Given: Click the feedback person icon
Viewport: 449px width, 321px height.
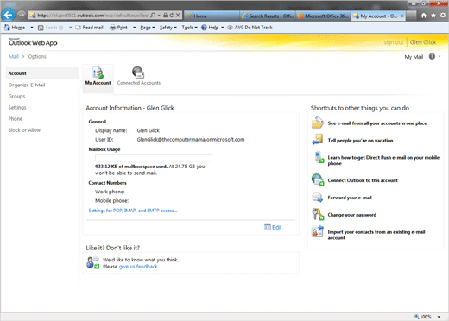Looking at the screenshot, I should tap(92, 262).
